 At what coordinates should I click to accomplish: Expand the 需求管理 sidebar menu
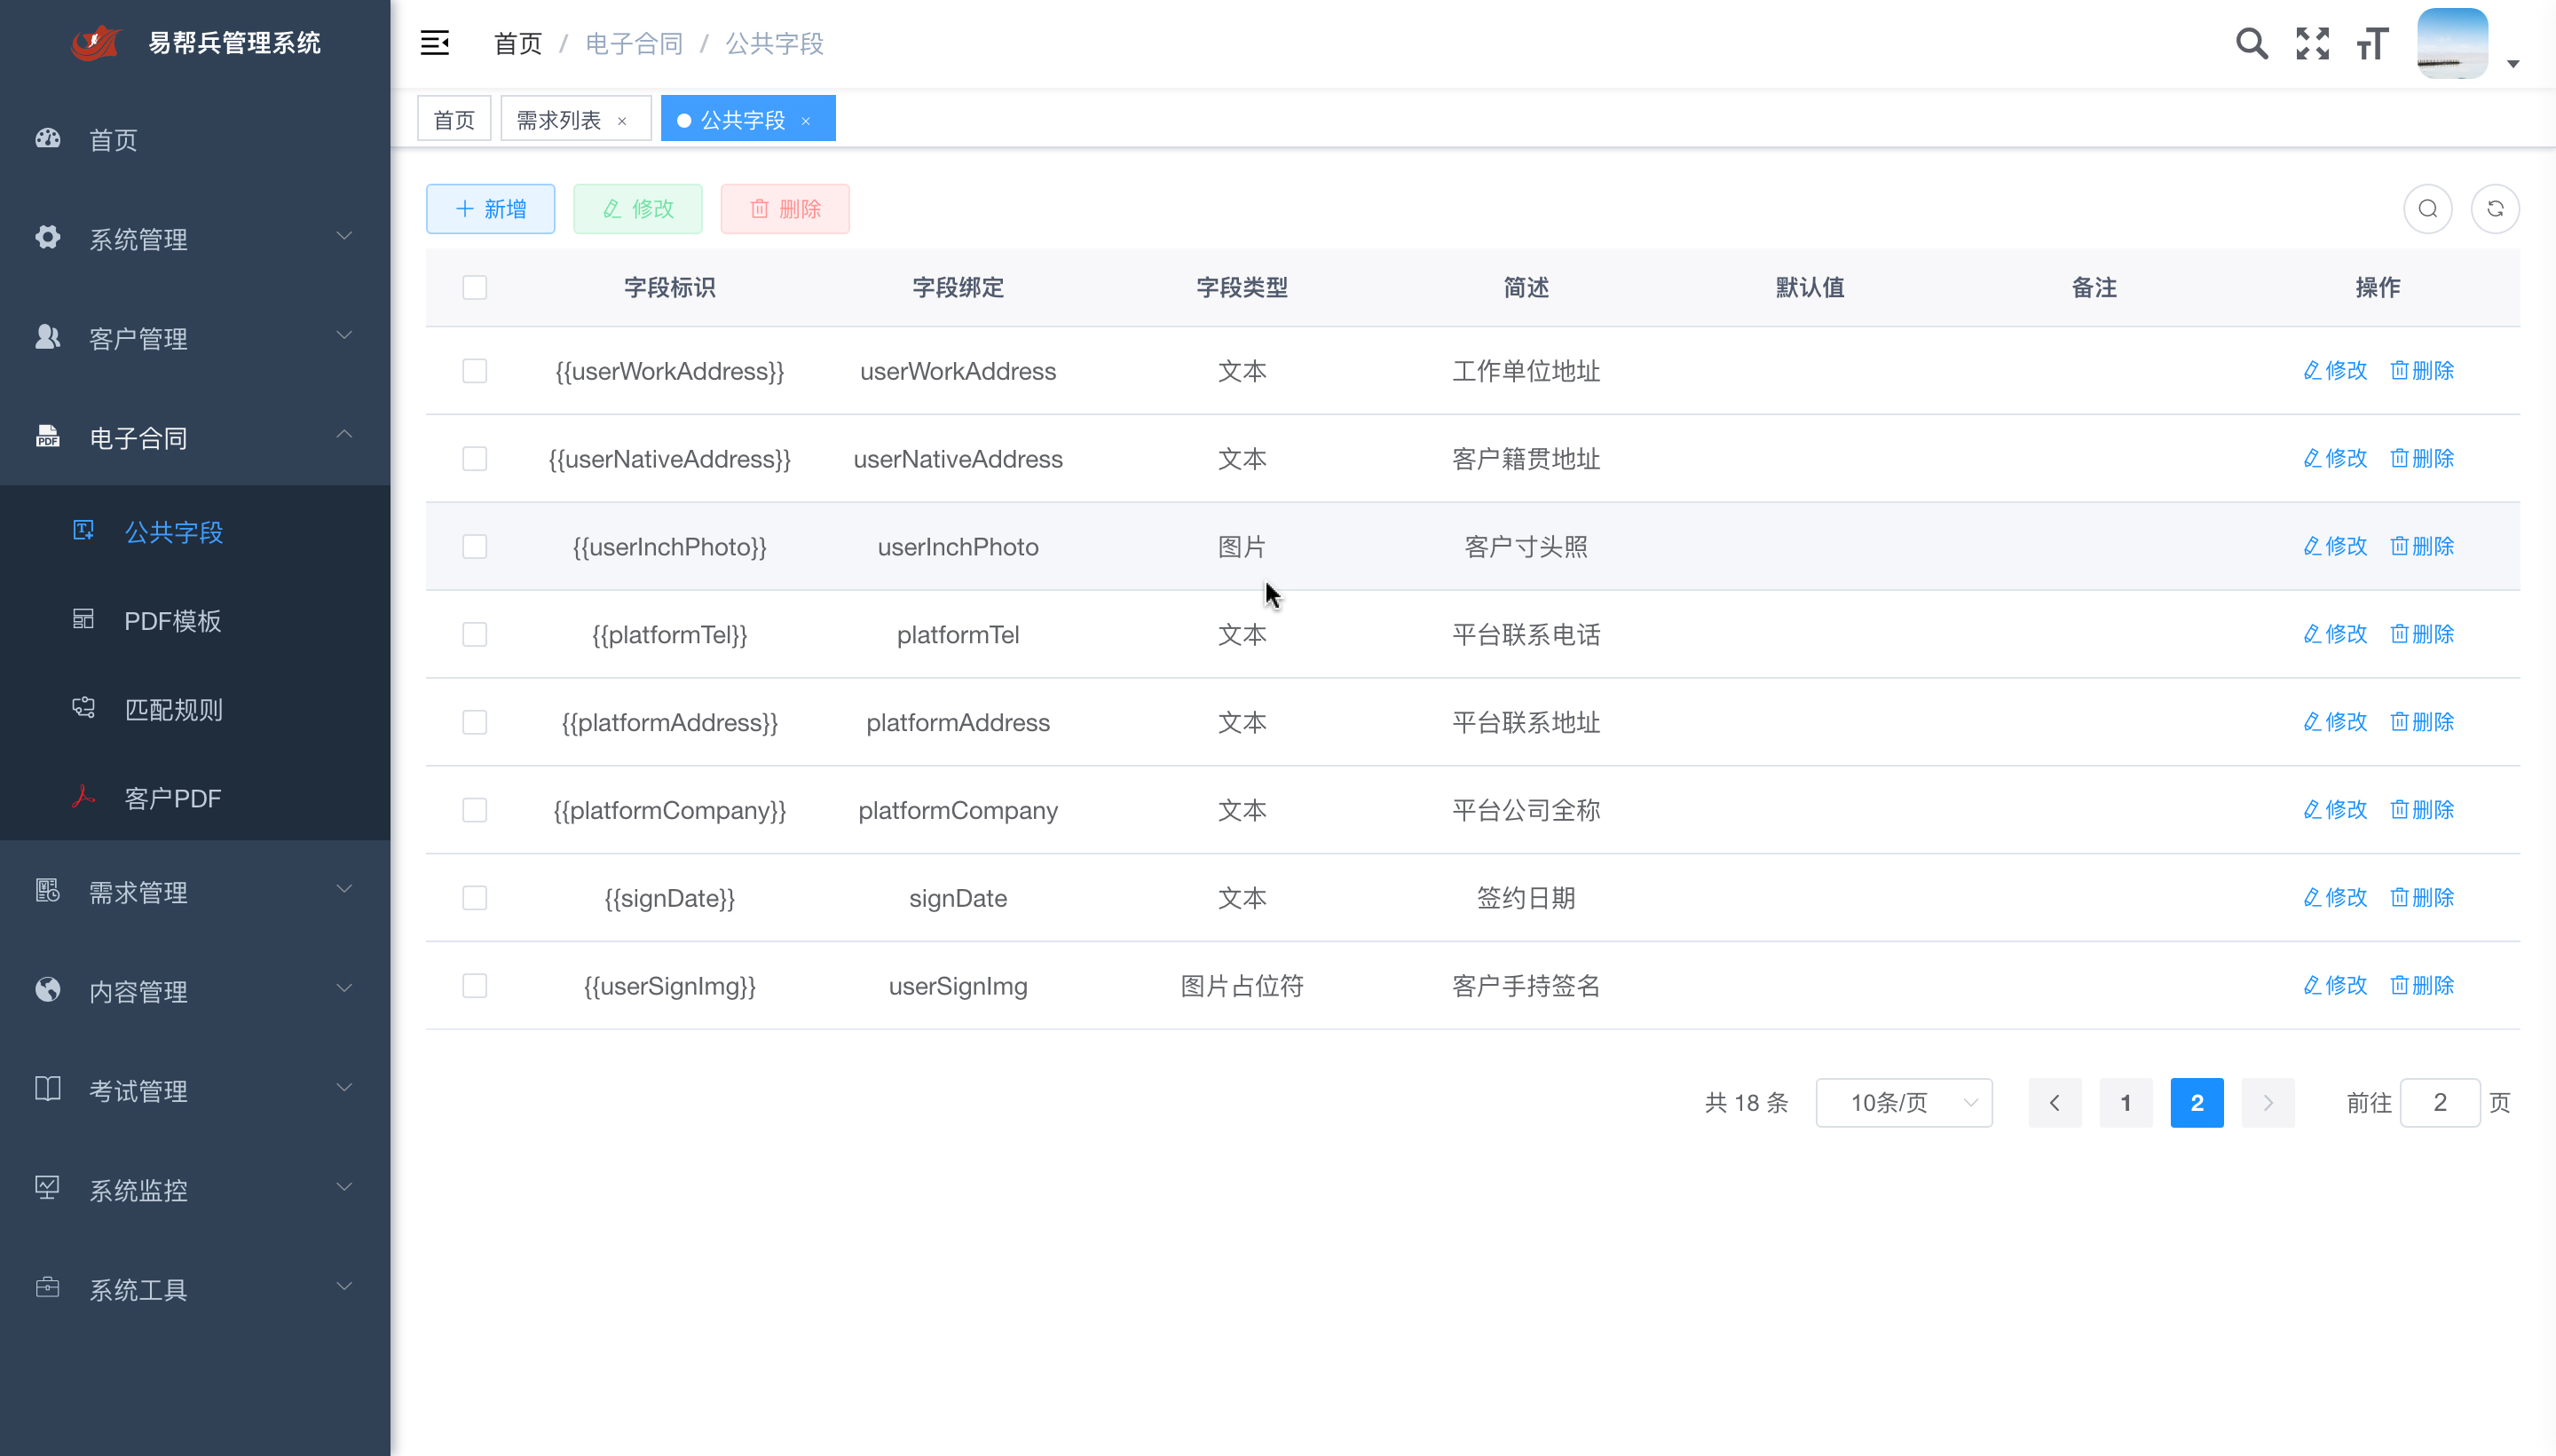195,891
